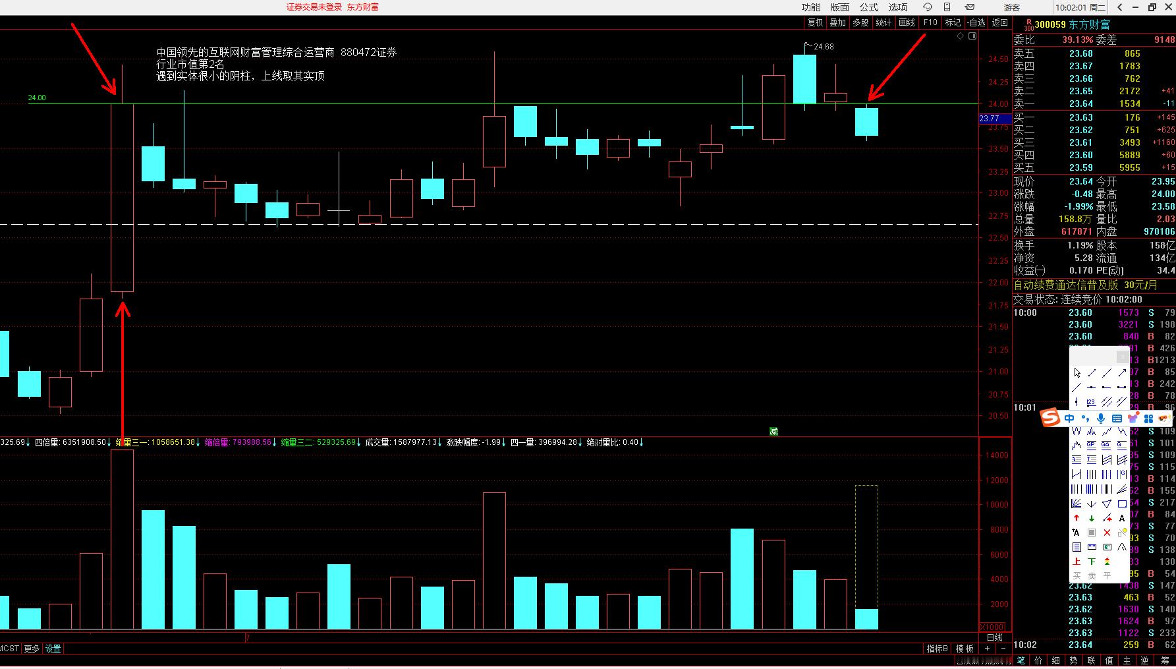
Task: Open the 公式 menu
Action: (x=869, y=7)
